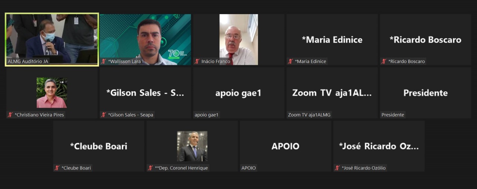Viewport: 477px width, 189px height.
Task: Select the Presidente participant tile
Action: pos(425,93)
